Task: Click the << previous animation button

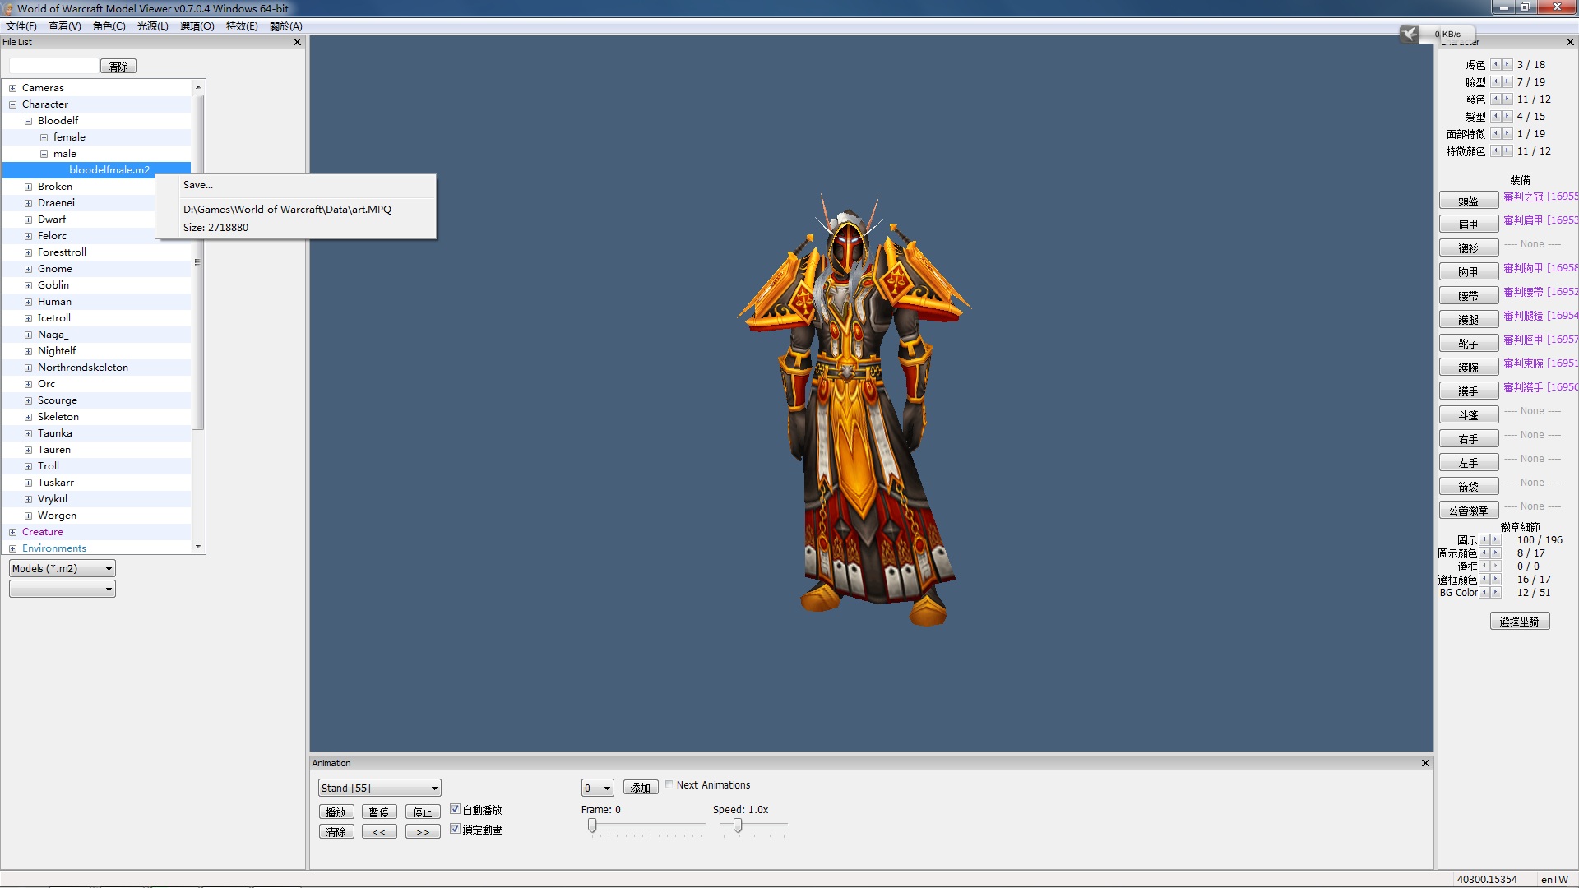Action: point(379,831)
